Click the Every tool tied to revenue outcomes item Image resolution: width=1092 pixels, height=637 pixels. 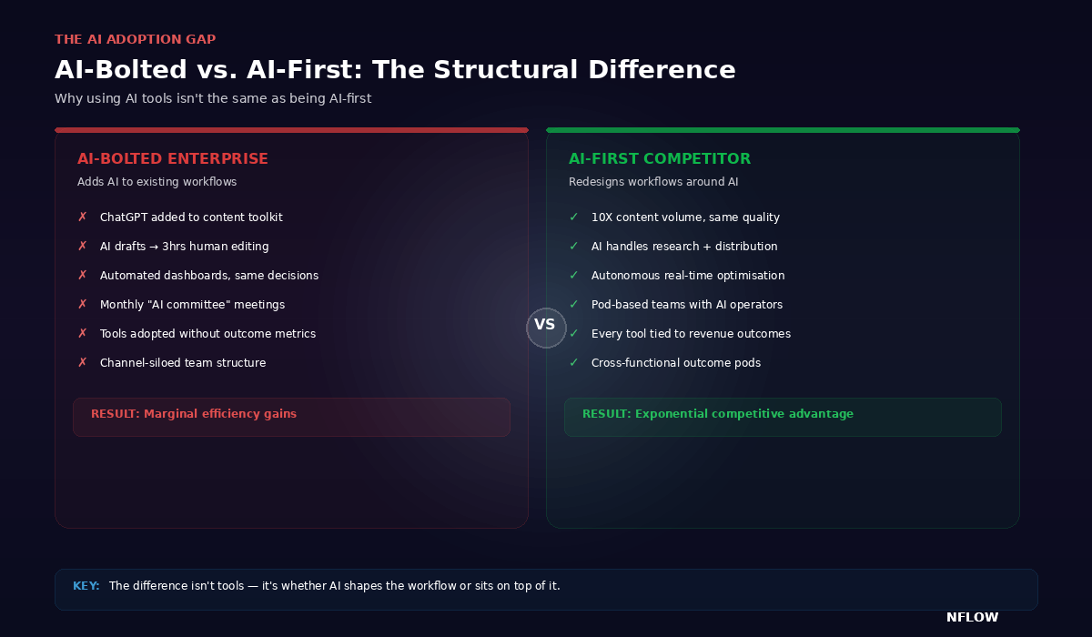[691, 334]
